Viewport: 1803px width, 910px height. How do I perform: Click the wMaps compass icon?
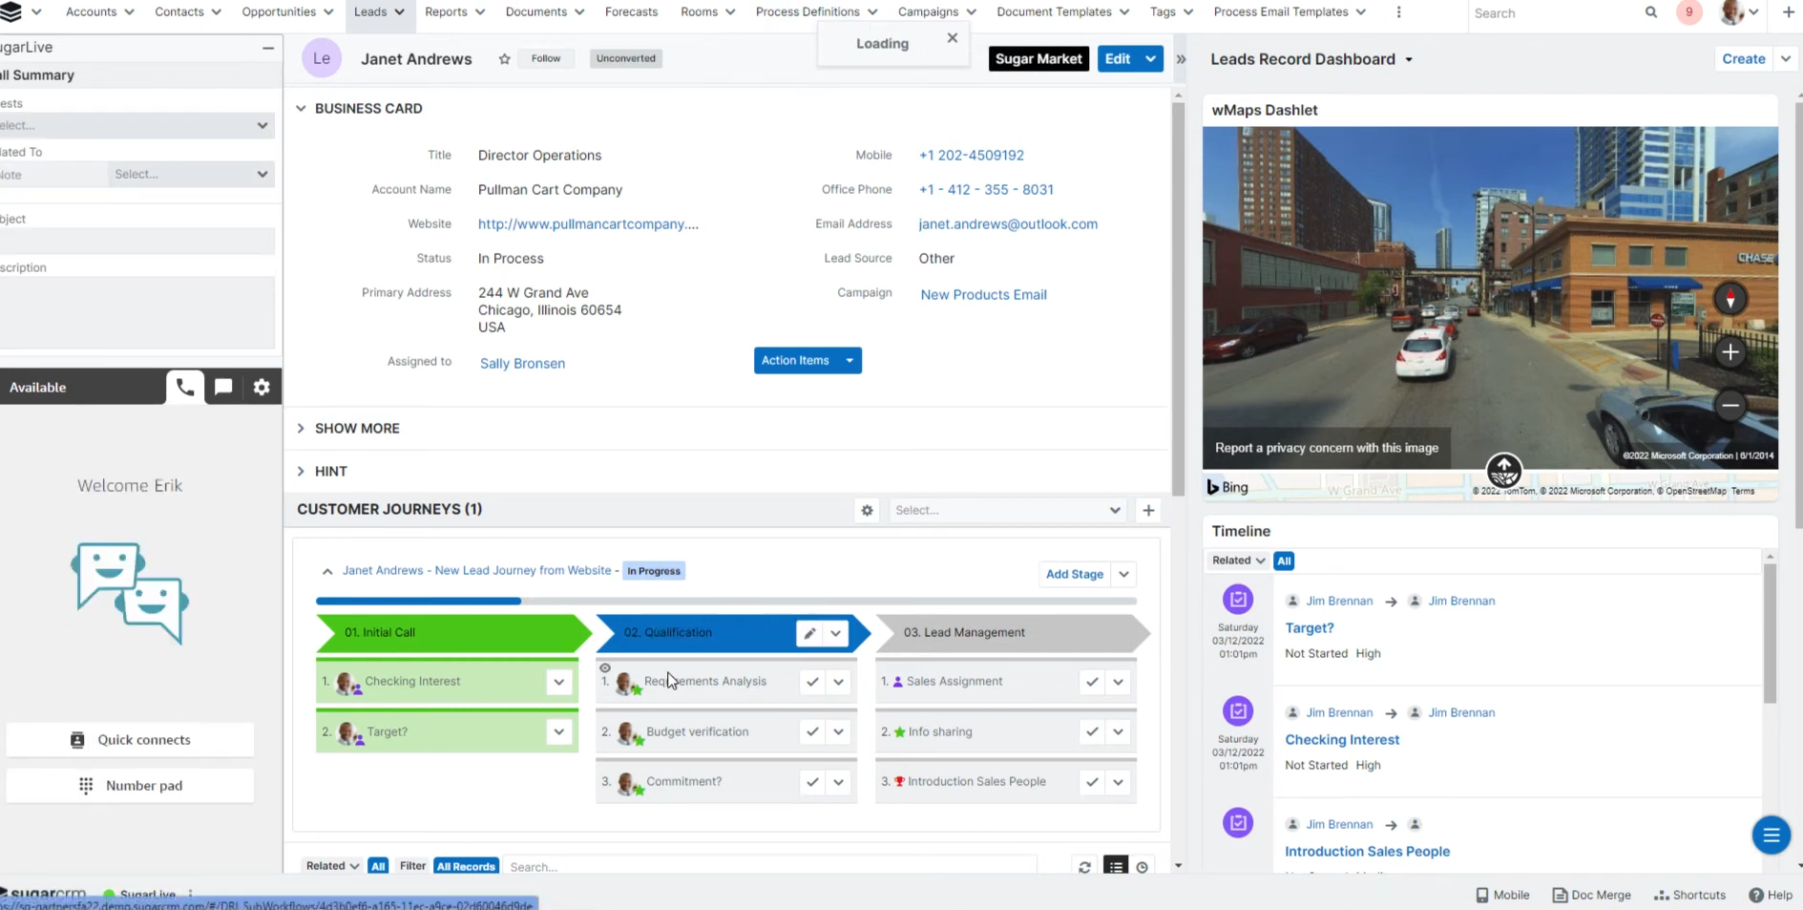(x=1730, y=299)
